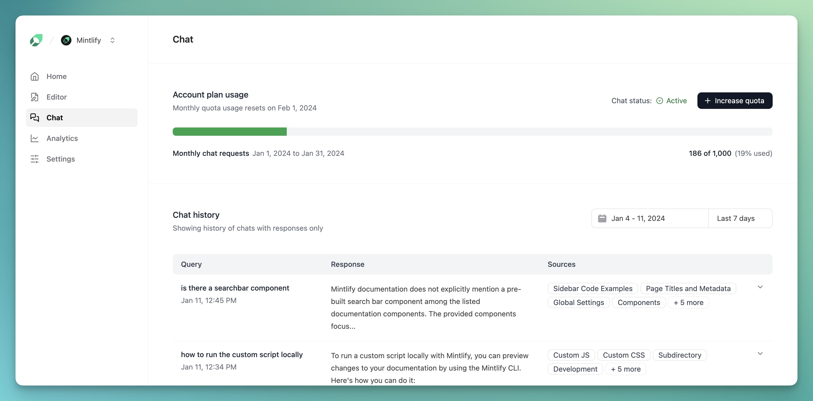813x401 pixels.
Task: Expand the searchbar component query row
Action: coord(760,287)
